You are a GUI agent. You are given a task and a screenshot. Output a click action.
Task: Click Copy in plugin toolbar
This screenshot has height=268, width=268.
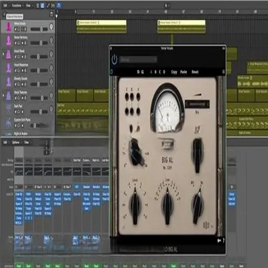(174, 72)
